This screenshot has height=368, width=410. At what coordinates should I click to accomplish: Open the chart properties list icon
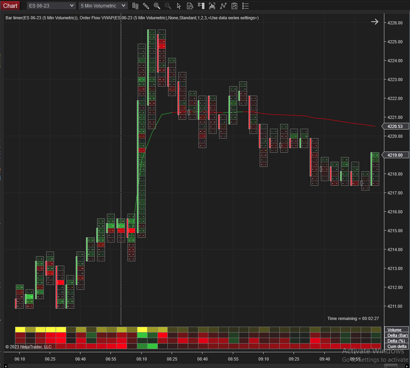click(x=245, y=6)
